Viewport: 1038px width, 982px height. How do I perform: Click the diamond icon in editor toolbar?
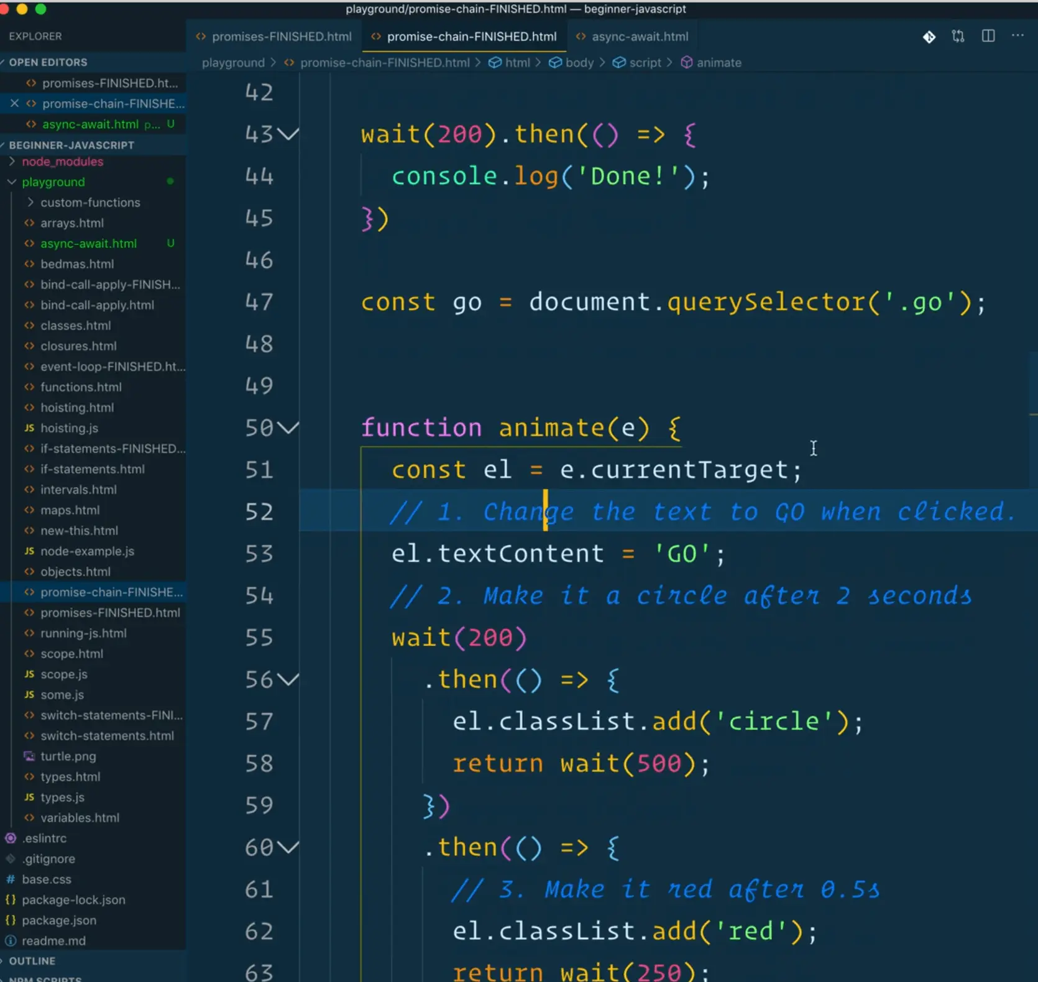pos(929,37)
